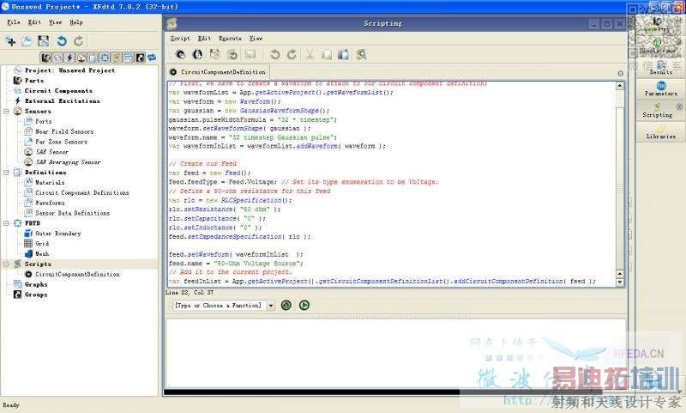Toggle the Definitions filter button above tree
686x413 pixels.
(x=93, y=58)
